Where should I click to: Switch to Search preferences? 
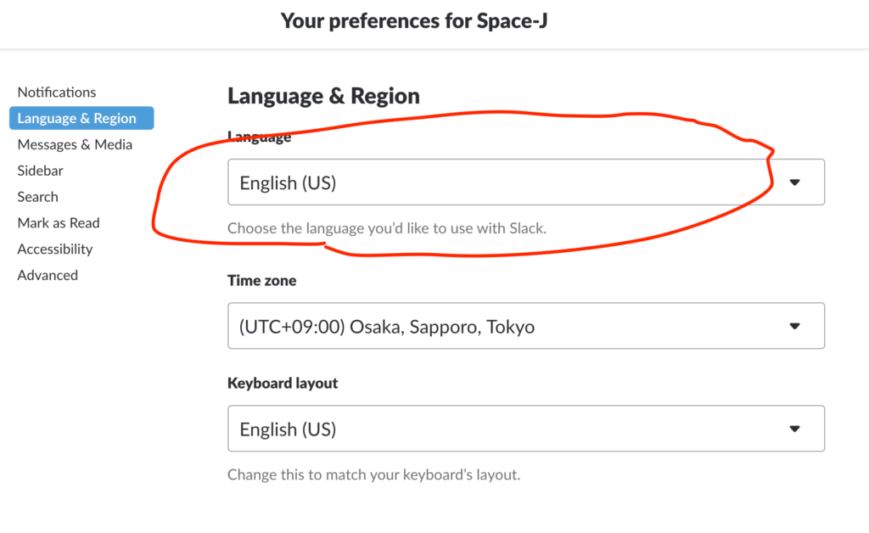37,197
